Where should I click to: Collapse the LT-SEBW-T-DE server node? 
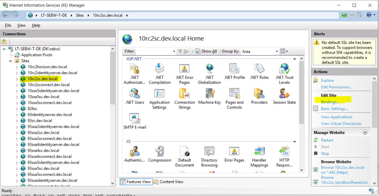tap(4, 49)
